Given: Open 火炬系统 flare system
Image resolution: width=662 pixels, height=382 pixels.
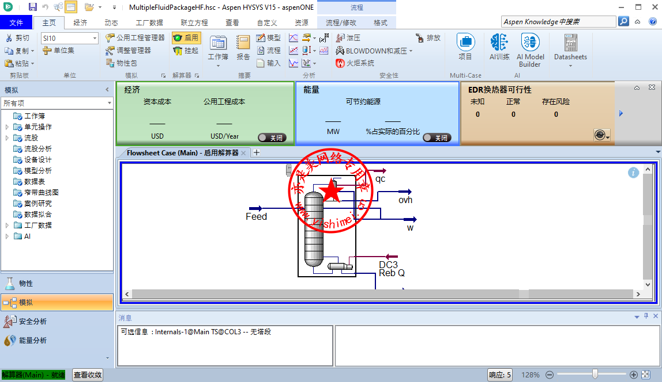Looking at the screenshot, I should [355, 63].
